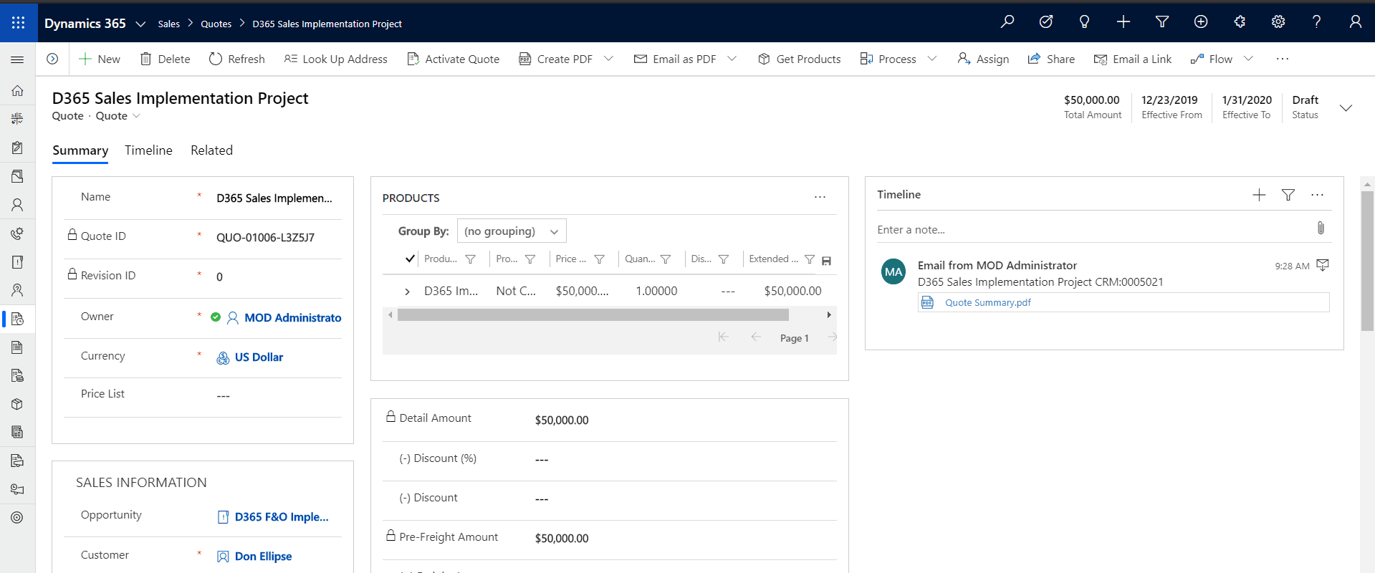The width and height of the screenshot is (1375, 573).
Task: Click Quotes in the breadcrumb
Action: 216,24
